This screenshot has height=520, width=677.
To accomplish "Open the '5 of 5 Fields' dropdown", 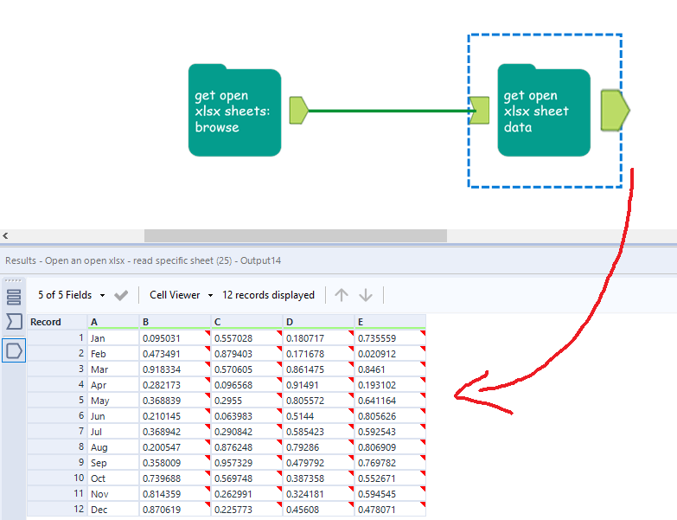I will pos(72,295).
